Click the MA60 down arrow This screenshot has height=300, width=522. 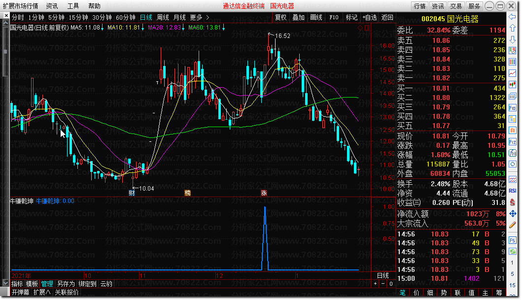point(223,28)
